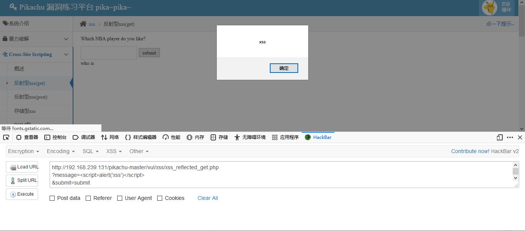Click the Split URL button
Screen dimensions: 525x231
(x=22, y=180)
